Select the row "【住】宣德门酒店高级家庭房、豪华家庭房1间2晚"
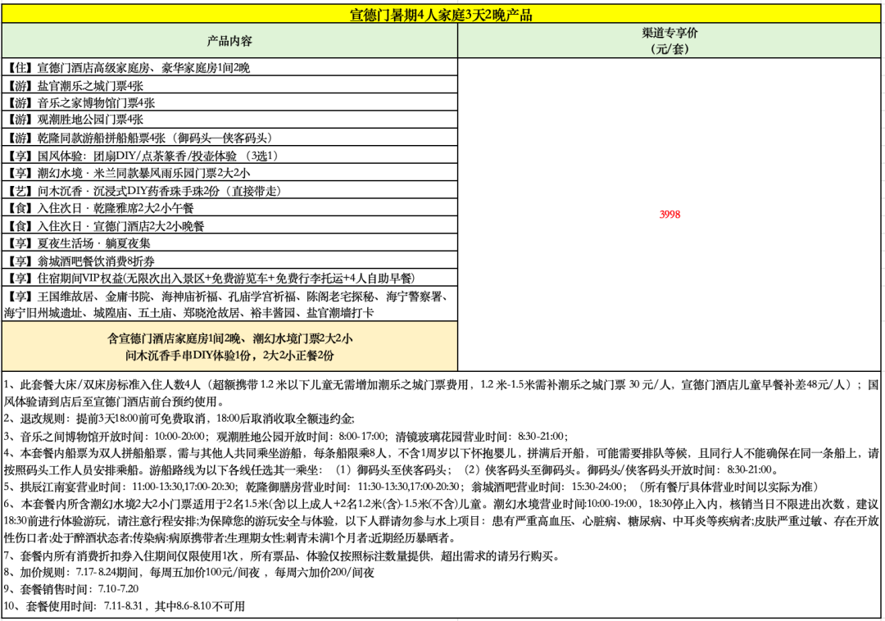The height and width of the screenshot is (621, 885). click(229, 68)
